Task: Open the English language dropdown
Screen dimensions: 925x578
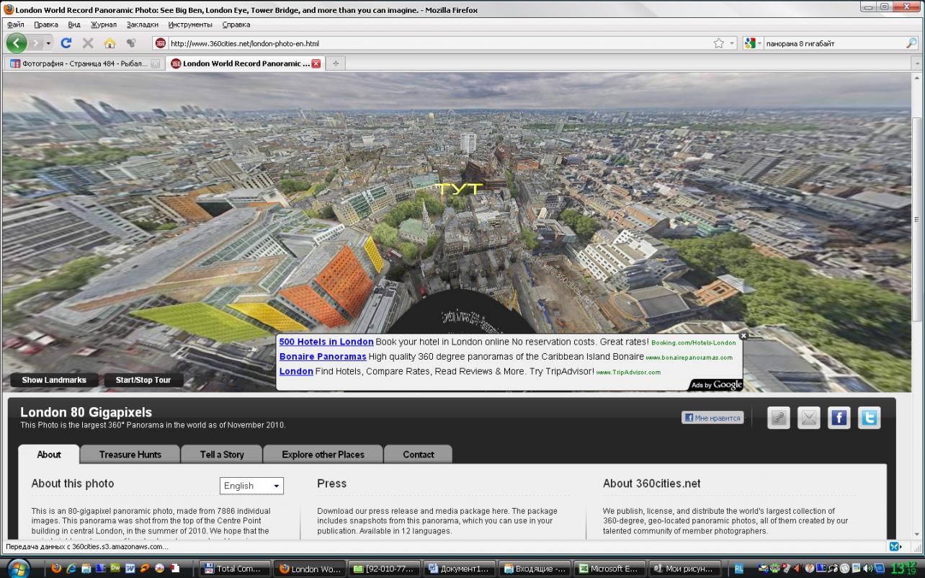Action: pos(251,486)
